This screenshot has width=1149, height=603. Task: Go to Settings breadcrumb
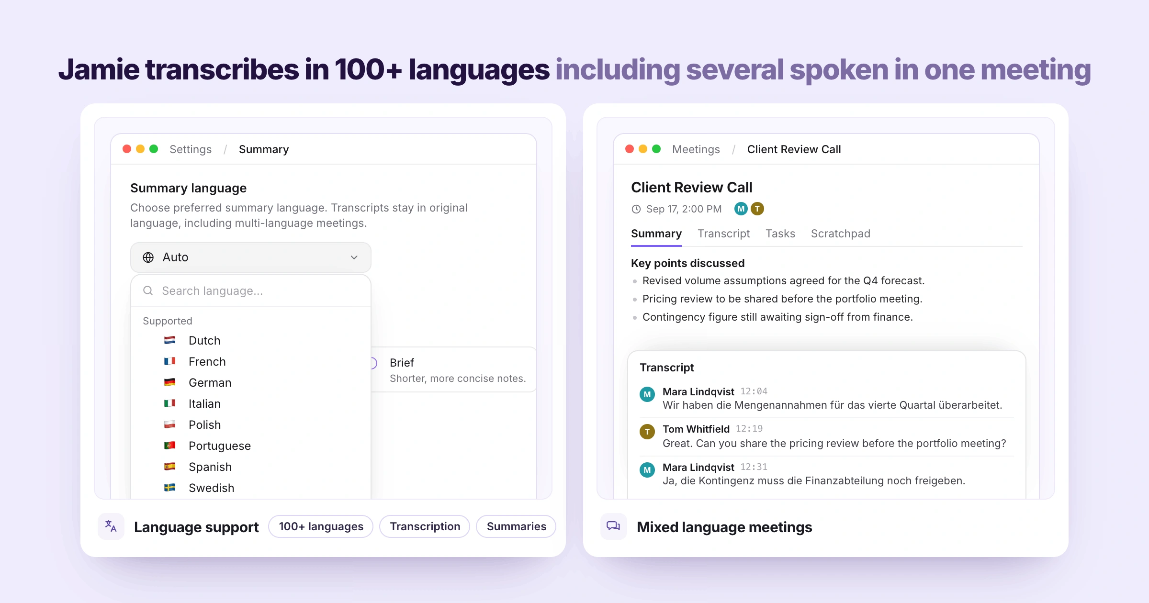click(x=191, y=149)
